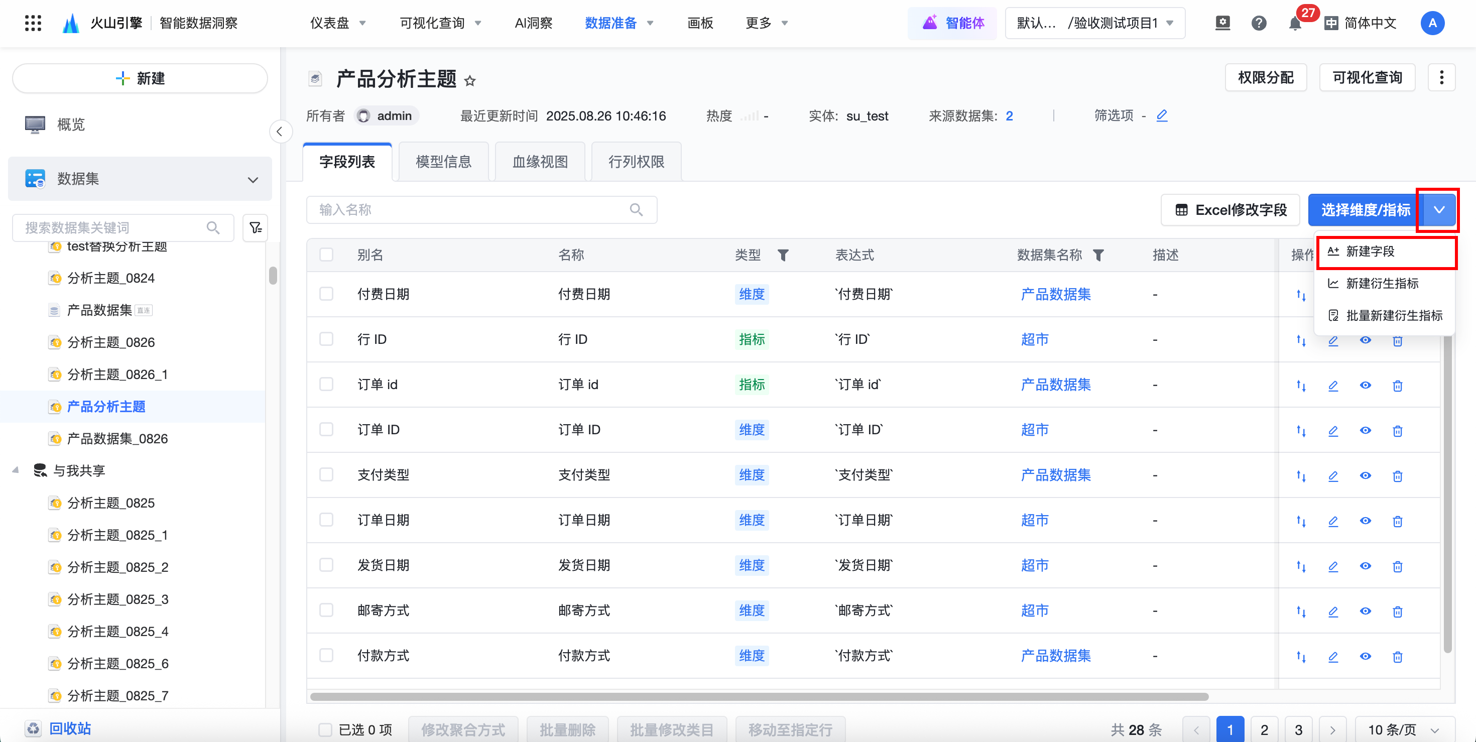Click the sort arrows icon for 付费日期 row
The image size is (1476, 742).
(x=1301, y=295)
